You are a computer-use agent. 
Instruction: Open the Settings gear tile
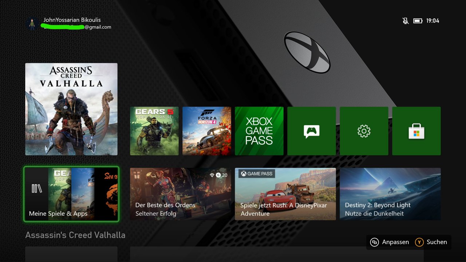pyautogui.click(x=364, y=131)
